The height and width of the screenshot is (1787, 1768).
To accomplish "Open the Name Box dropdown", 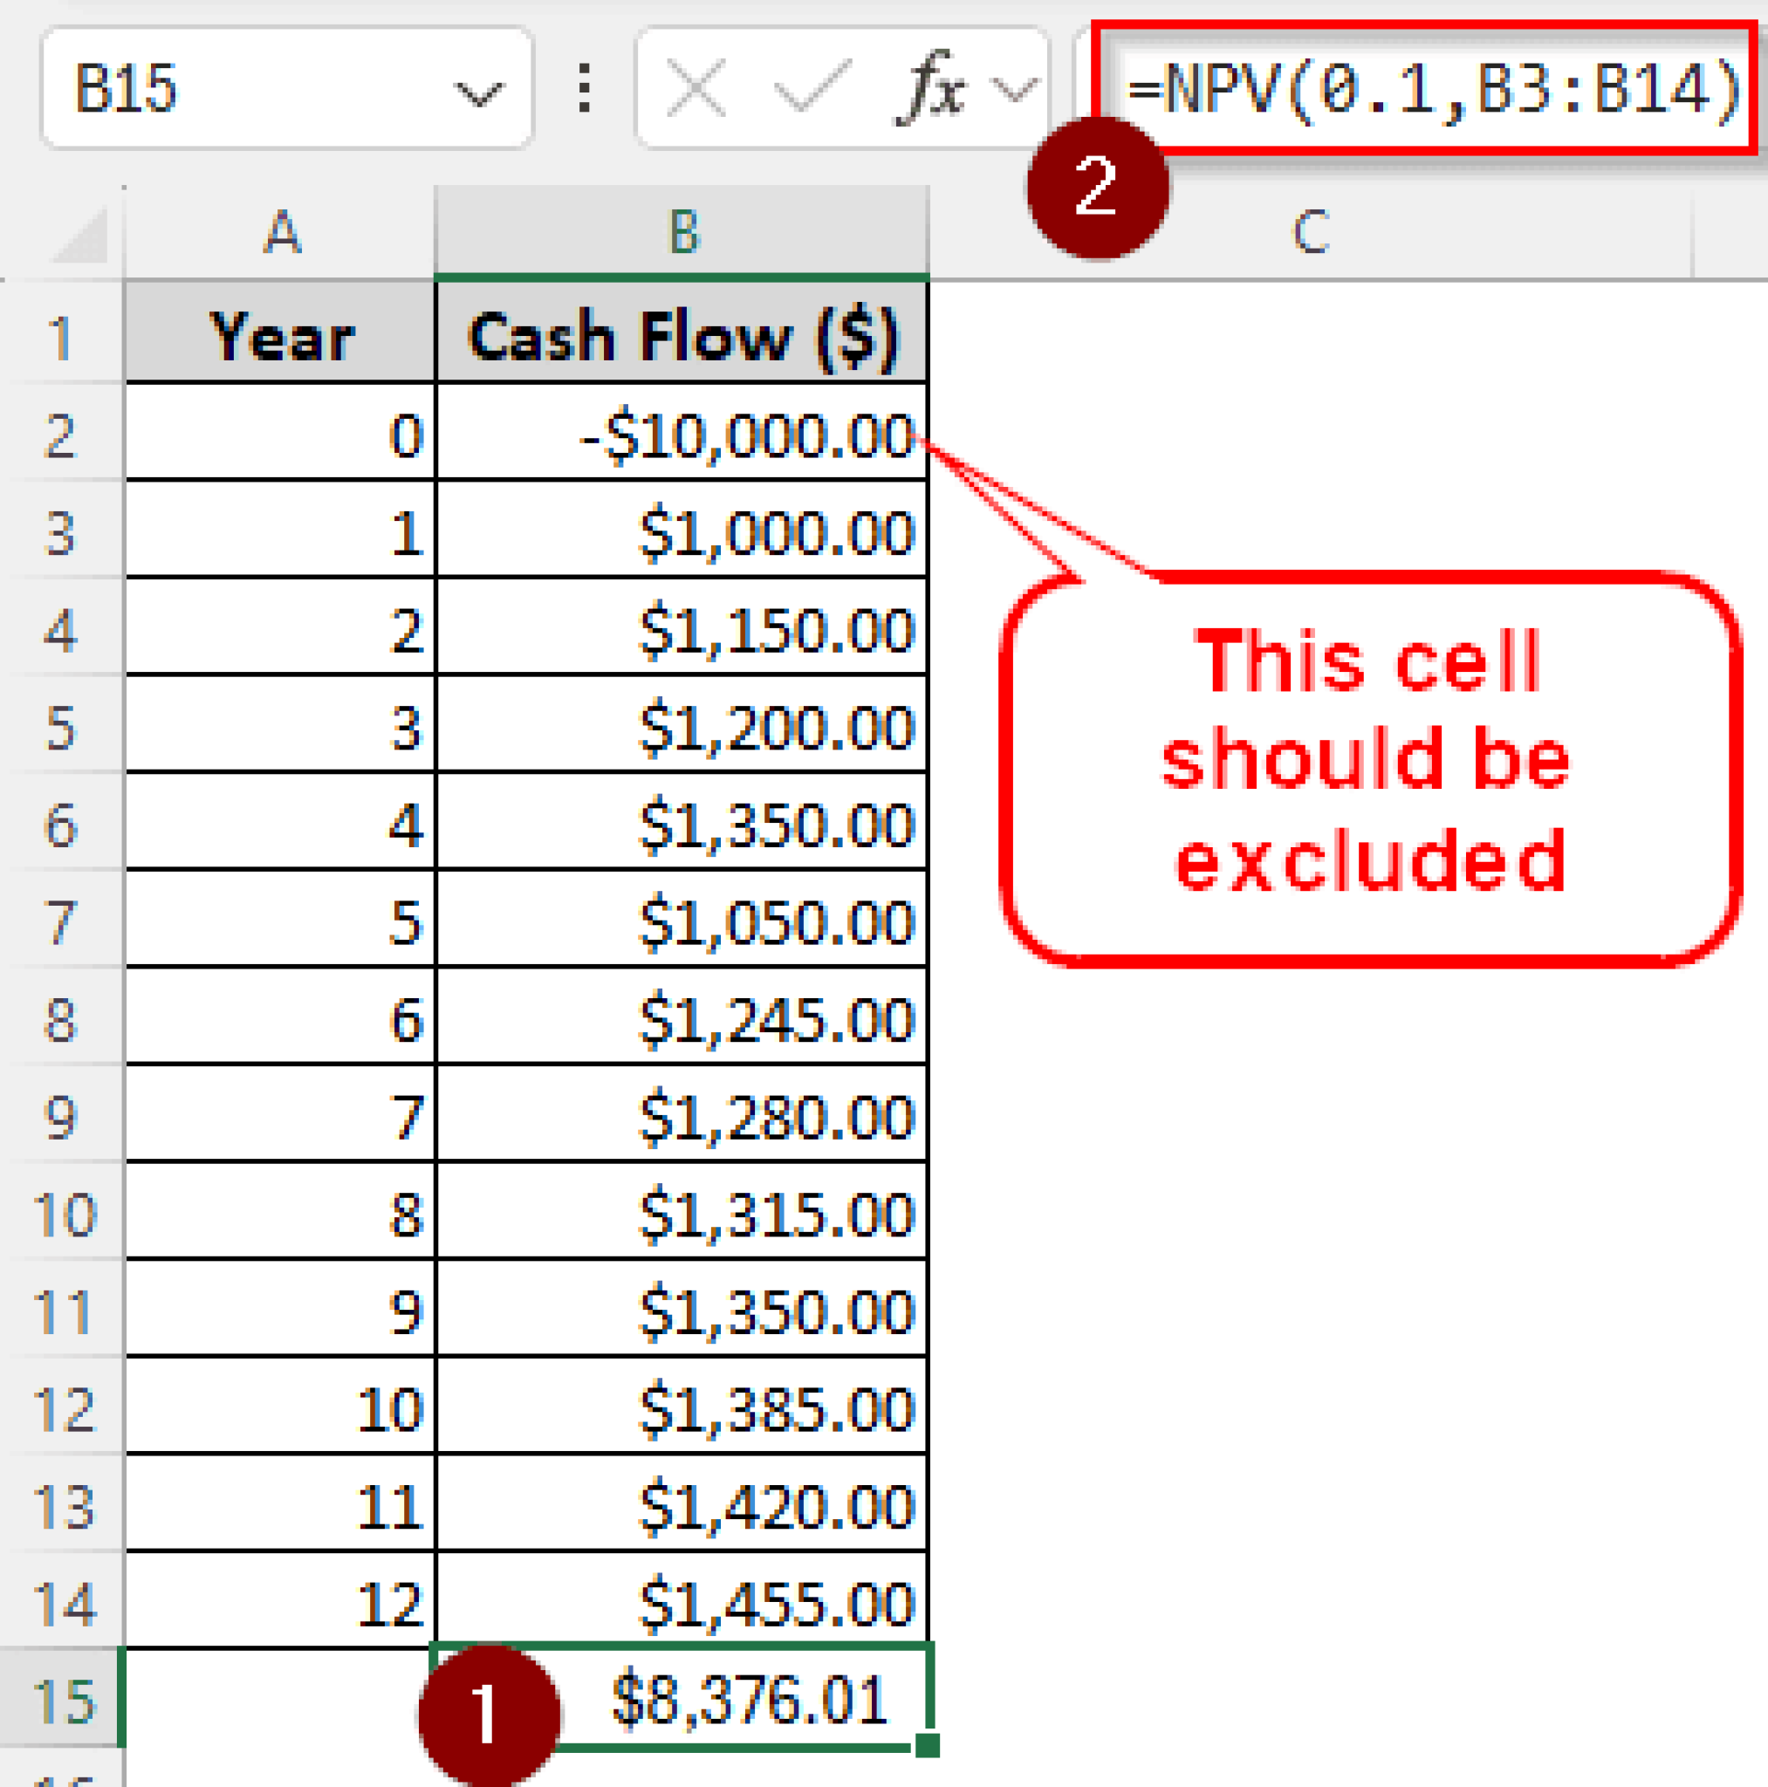I will [480, 92].
